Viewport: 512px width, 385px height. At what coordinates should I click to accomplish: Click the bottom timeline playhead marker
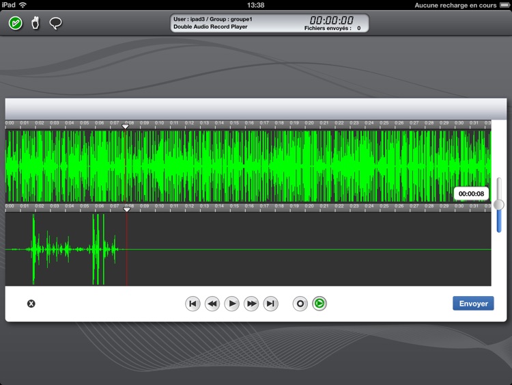[x=127, y=209]
